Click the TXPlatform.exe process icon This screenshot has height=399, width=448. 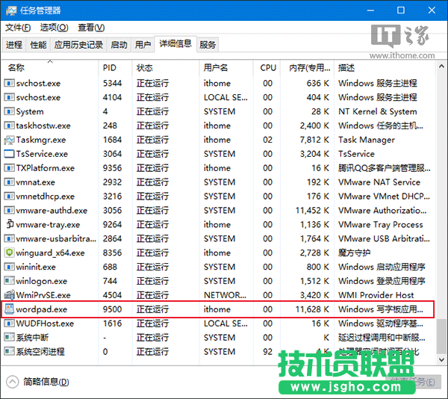(x=9, y=168)
